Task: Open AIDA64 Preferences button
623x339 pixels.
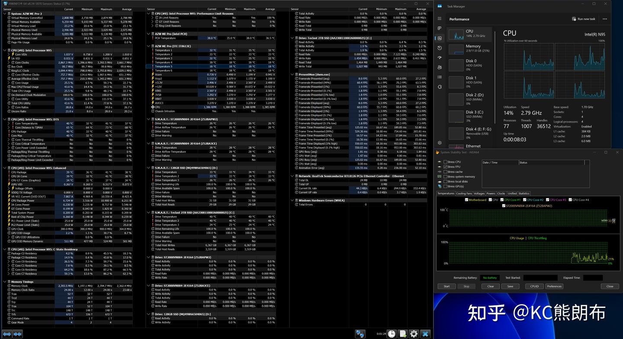Action: coord(554,286)
